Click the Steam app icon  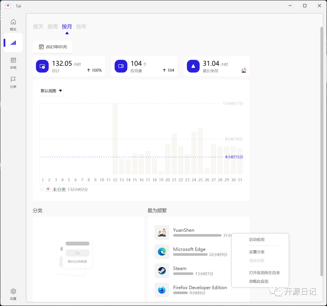[162, 271]
